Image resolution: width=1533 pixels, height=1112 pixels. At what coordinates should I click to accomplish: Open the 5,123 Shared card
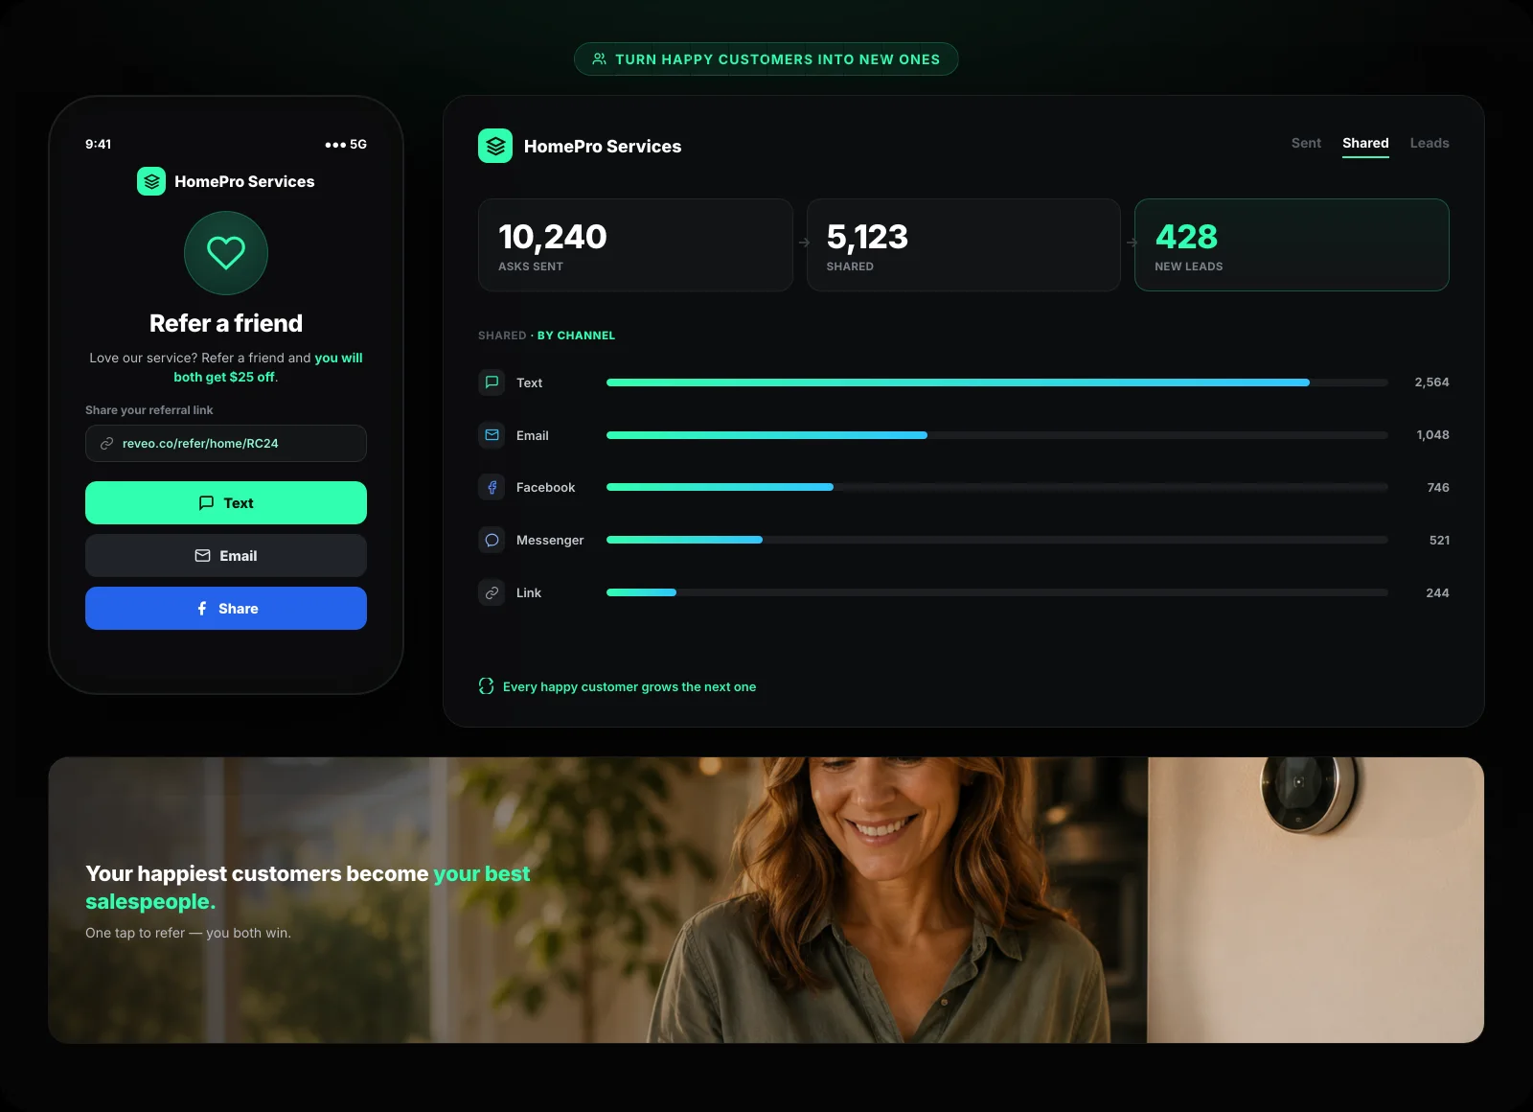click(x=963, y=244)
